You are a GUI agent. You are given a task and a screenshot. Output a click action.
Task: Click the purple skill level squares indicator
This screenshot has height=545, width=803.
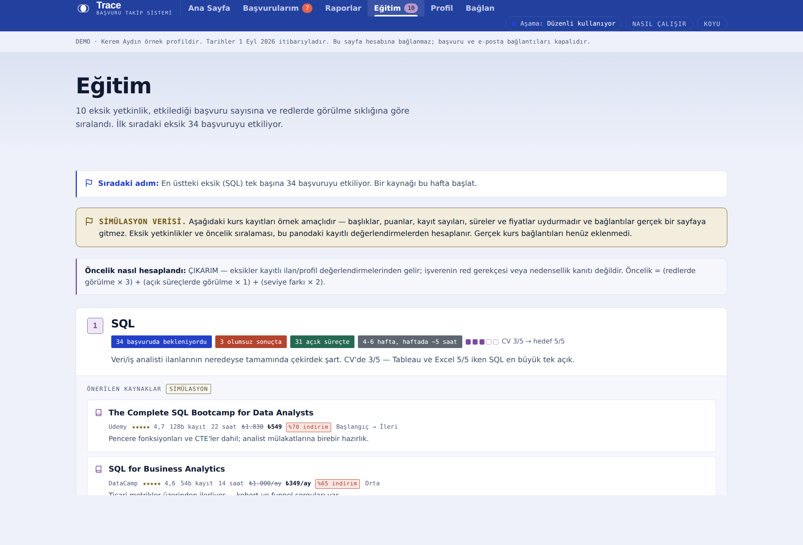coord(482,342)
